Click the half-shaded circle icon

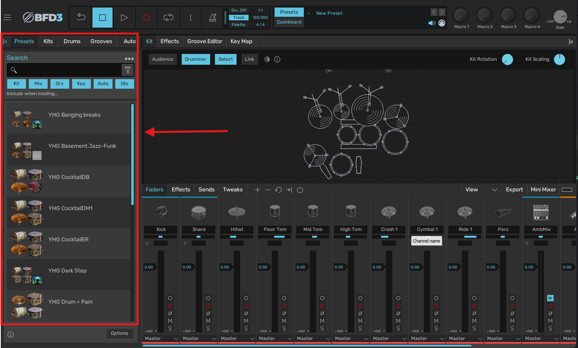point(267,59)
